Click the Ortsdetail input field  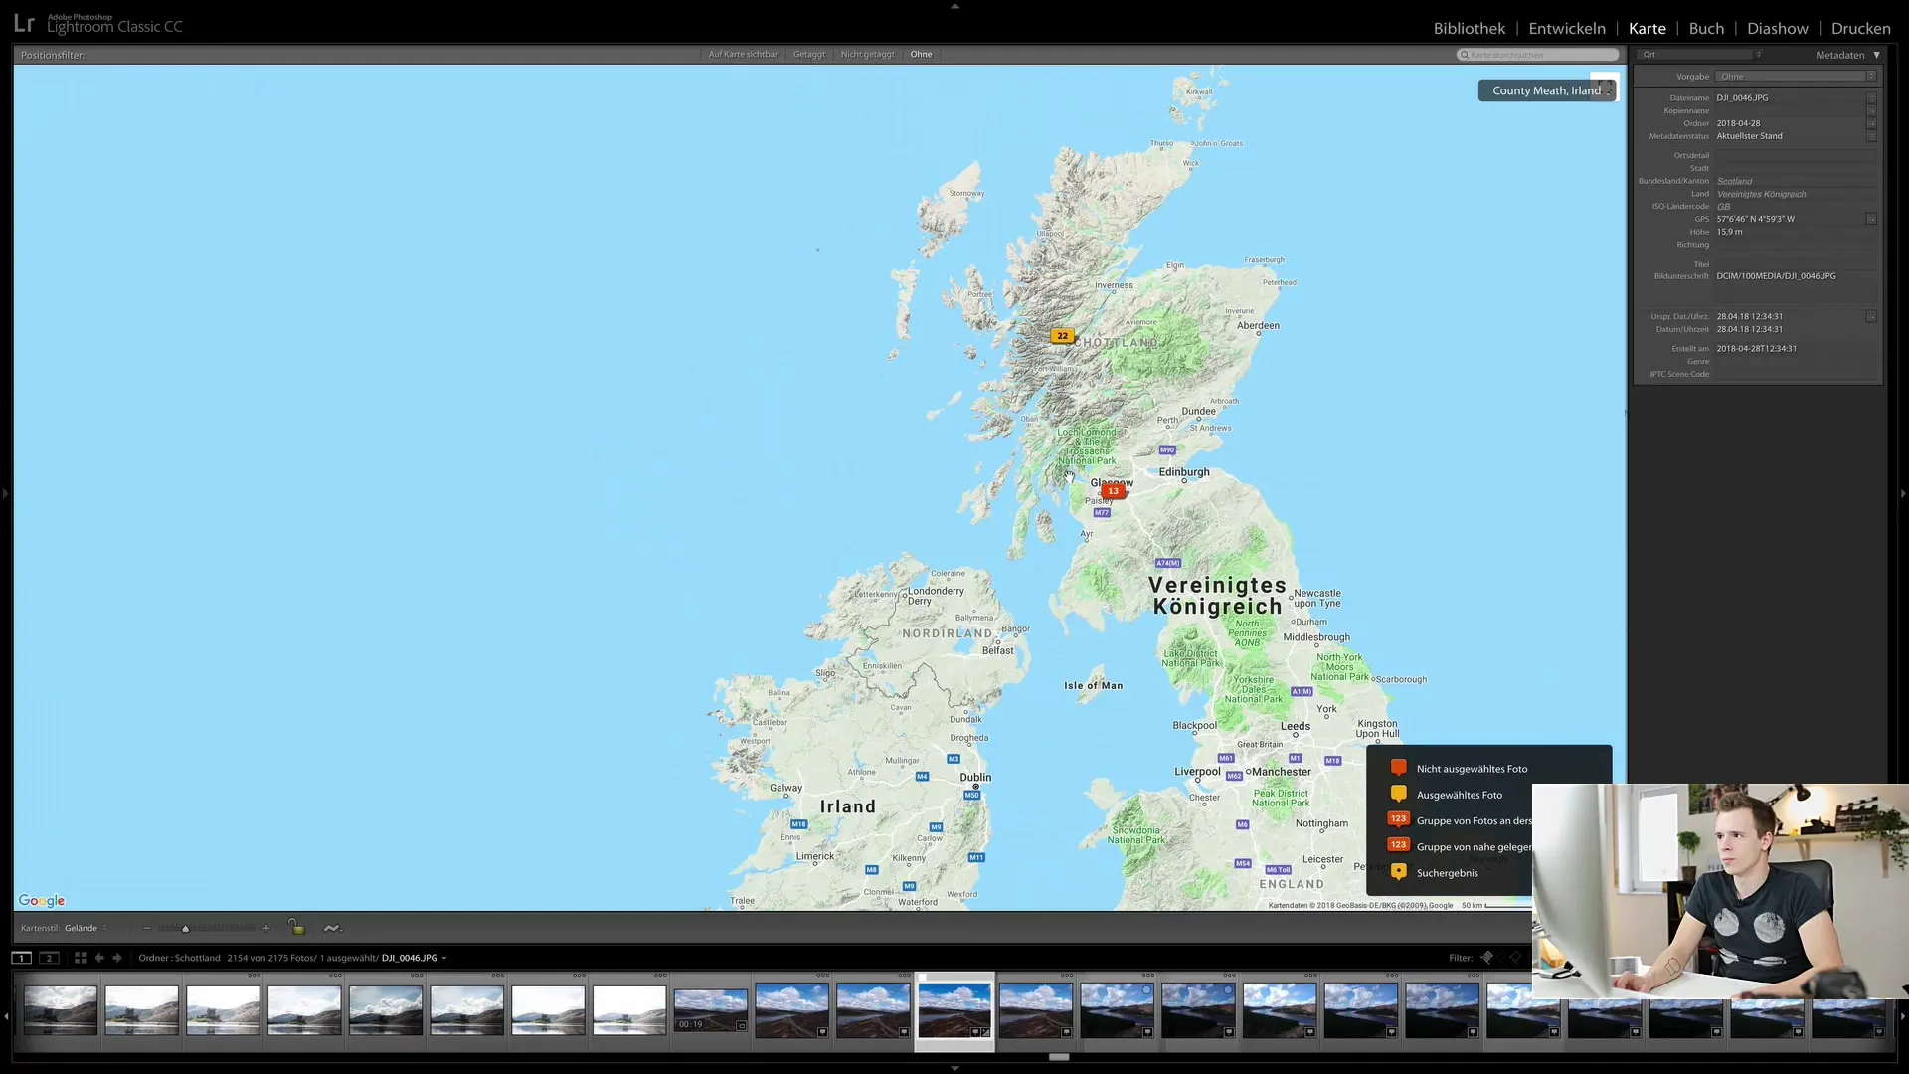[1796, 156]
